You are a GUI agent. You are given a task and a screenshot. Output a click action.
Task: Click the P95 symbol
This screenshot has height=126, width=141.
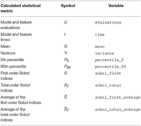(67, 67)
